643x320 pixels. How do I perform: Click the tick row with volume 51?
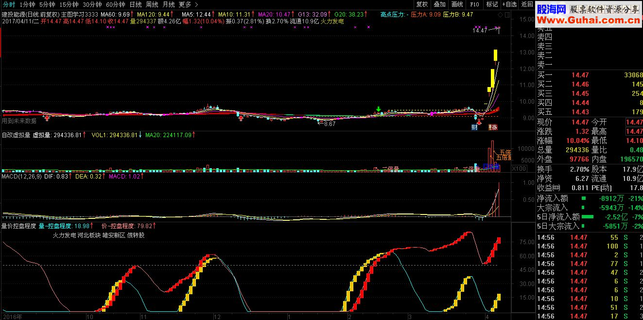coord(589,307)
